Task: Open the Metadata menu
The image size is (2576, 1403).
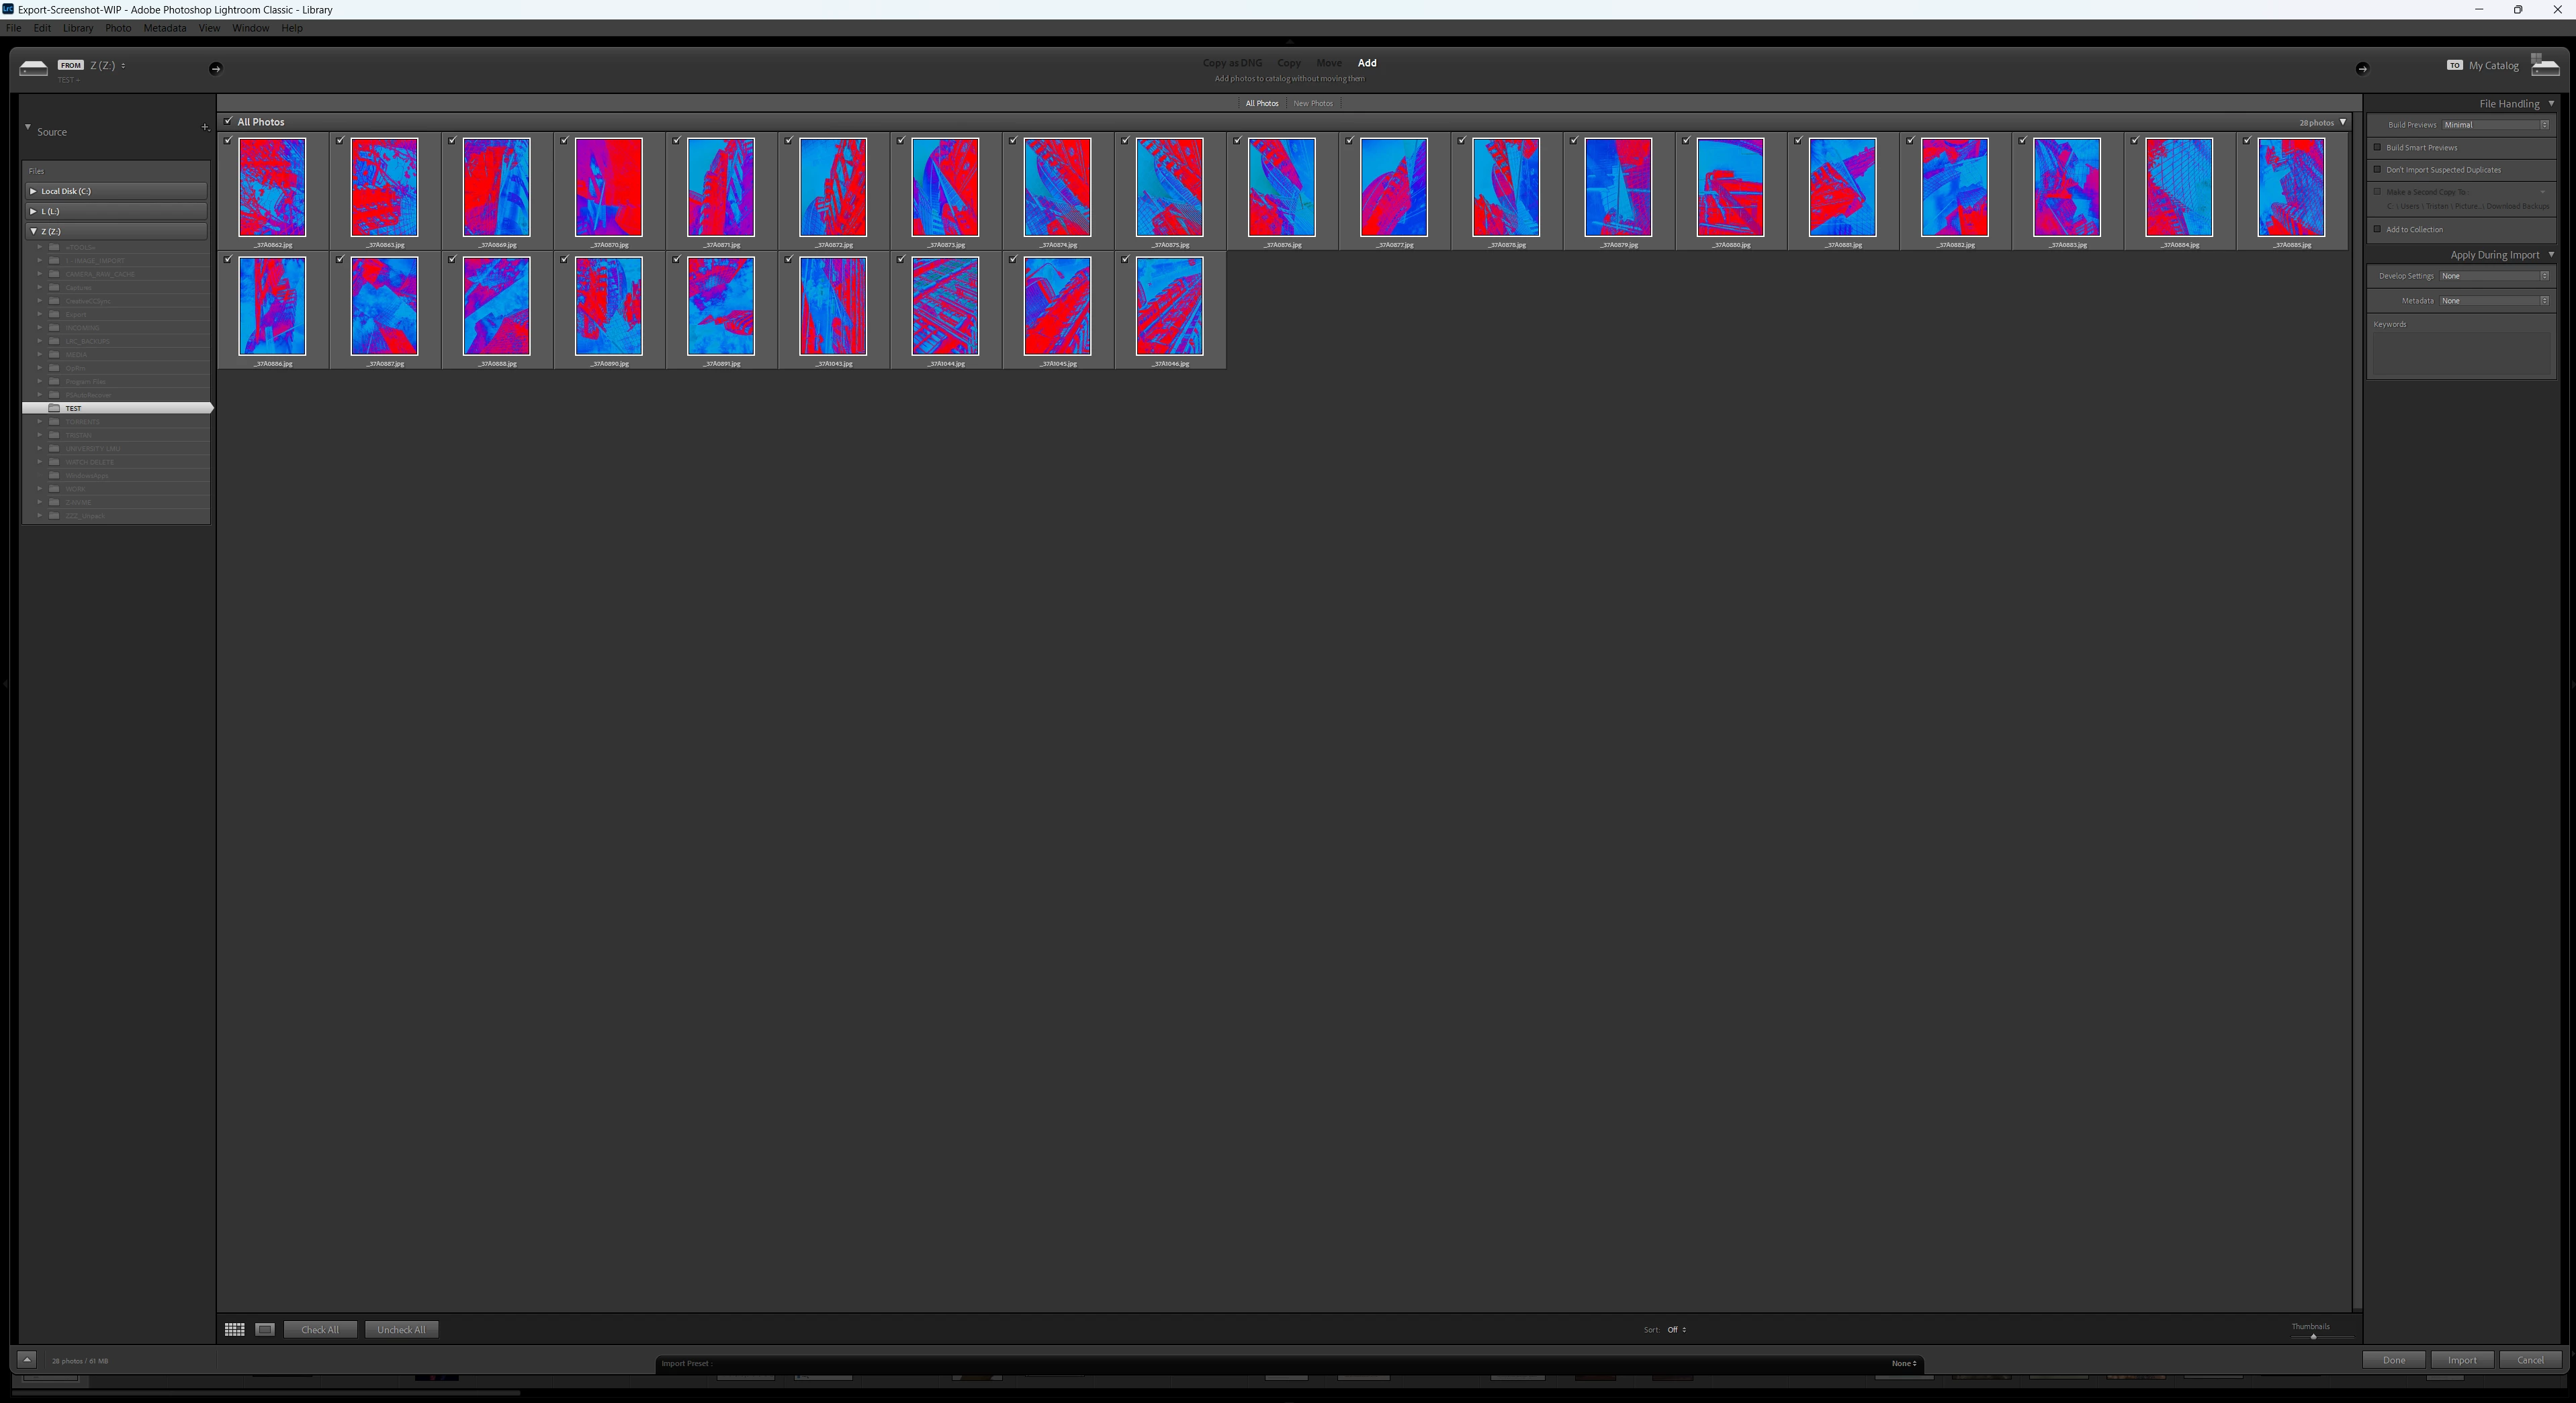Action: [x=164, y=28]
